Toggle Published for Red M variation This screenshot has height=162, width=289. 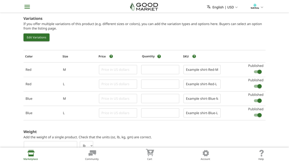[258, 72]
